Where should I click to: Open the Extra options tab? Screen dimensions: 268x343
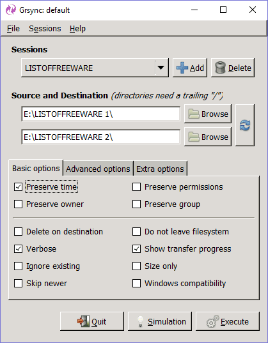click(160, 169)
